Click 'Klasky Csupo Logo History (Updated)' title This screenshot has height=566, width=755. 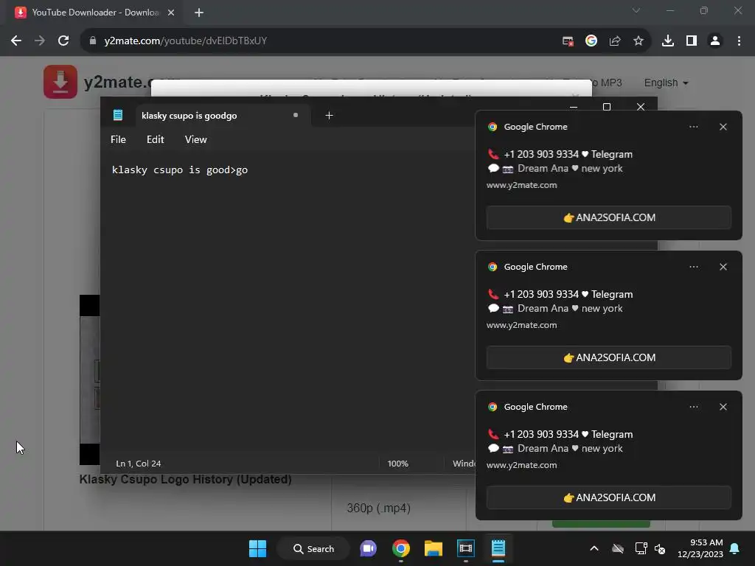(x=185, y=479)
